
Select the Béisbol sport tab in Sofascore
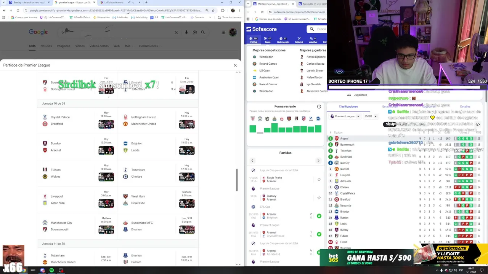point(299,40)
